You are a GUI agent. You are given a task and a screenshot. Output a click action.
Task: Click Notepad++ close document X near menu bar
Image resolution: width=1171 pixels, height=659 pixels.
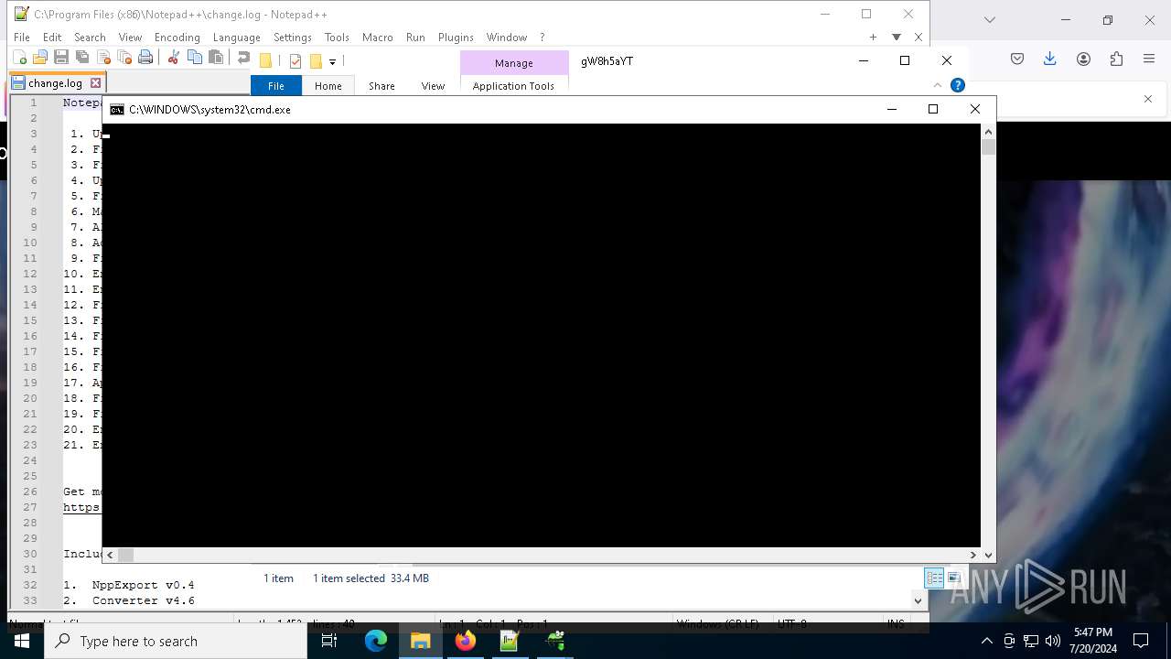(918, 38)
